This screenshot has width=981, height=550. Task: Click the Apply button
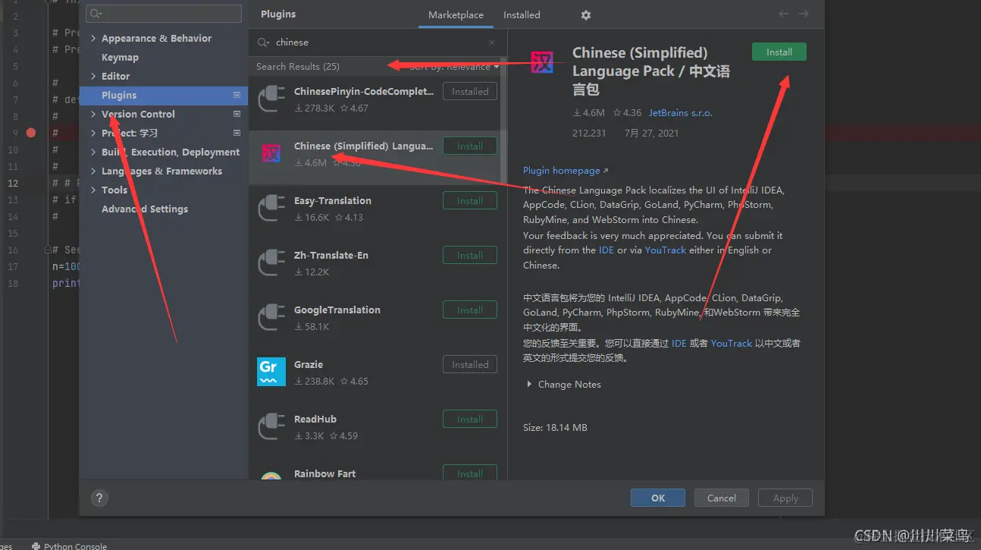tap(785, 498)
